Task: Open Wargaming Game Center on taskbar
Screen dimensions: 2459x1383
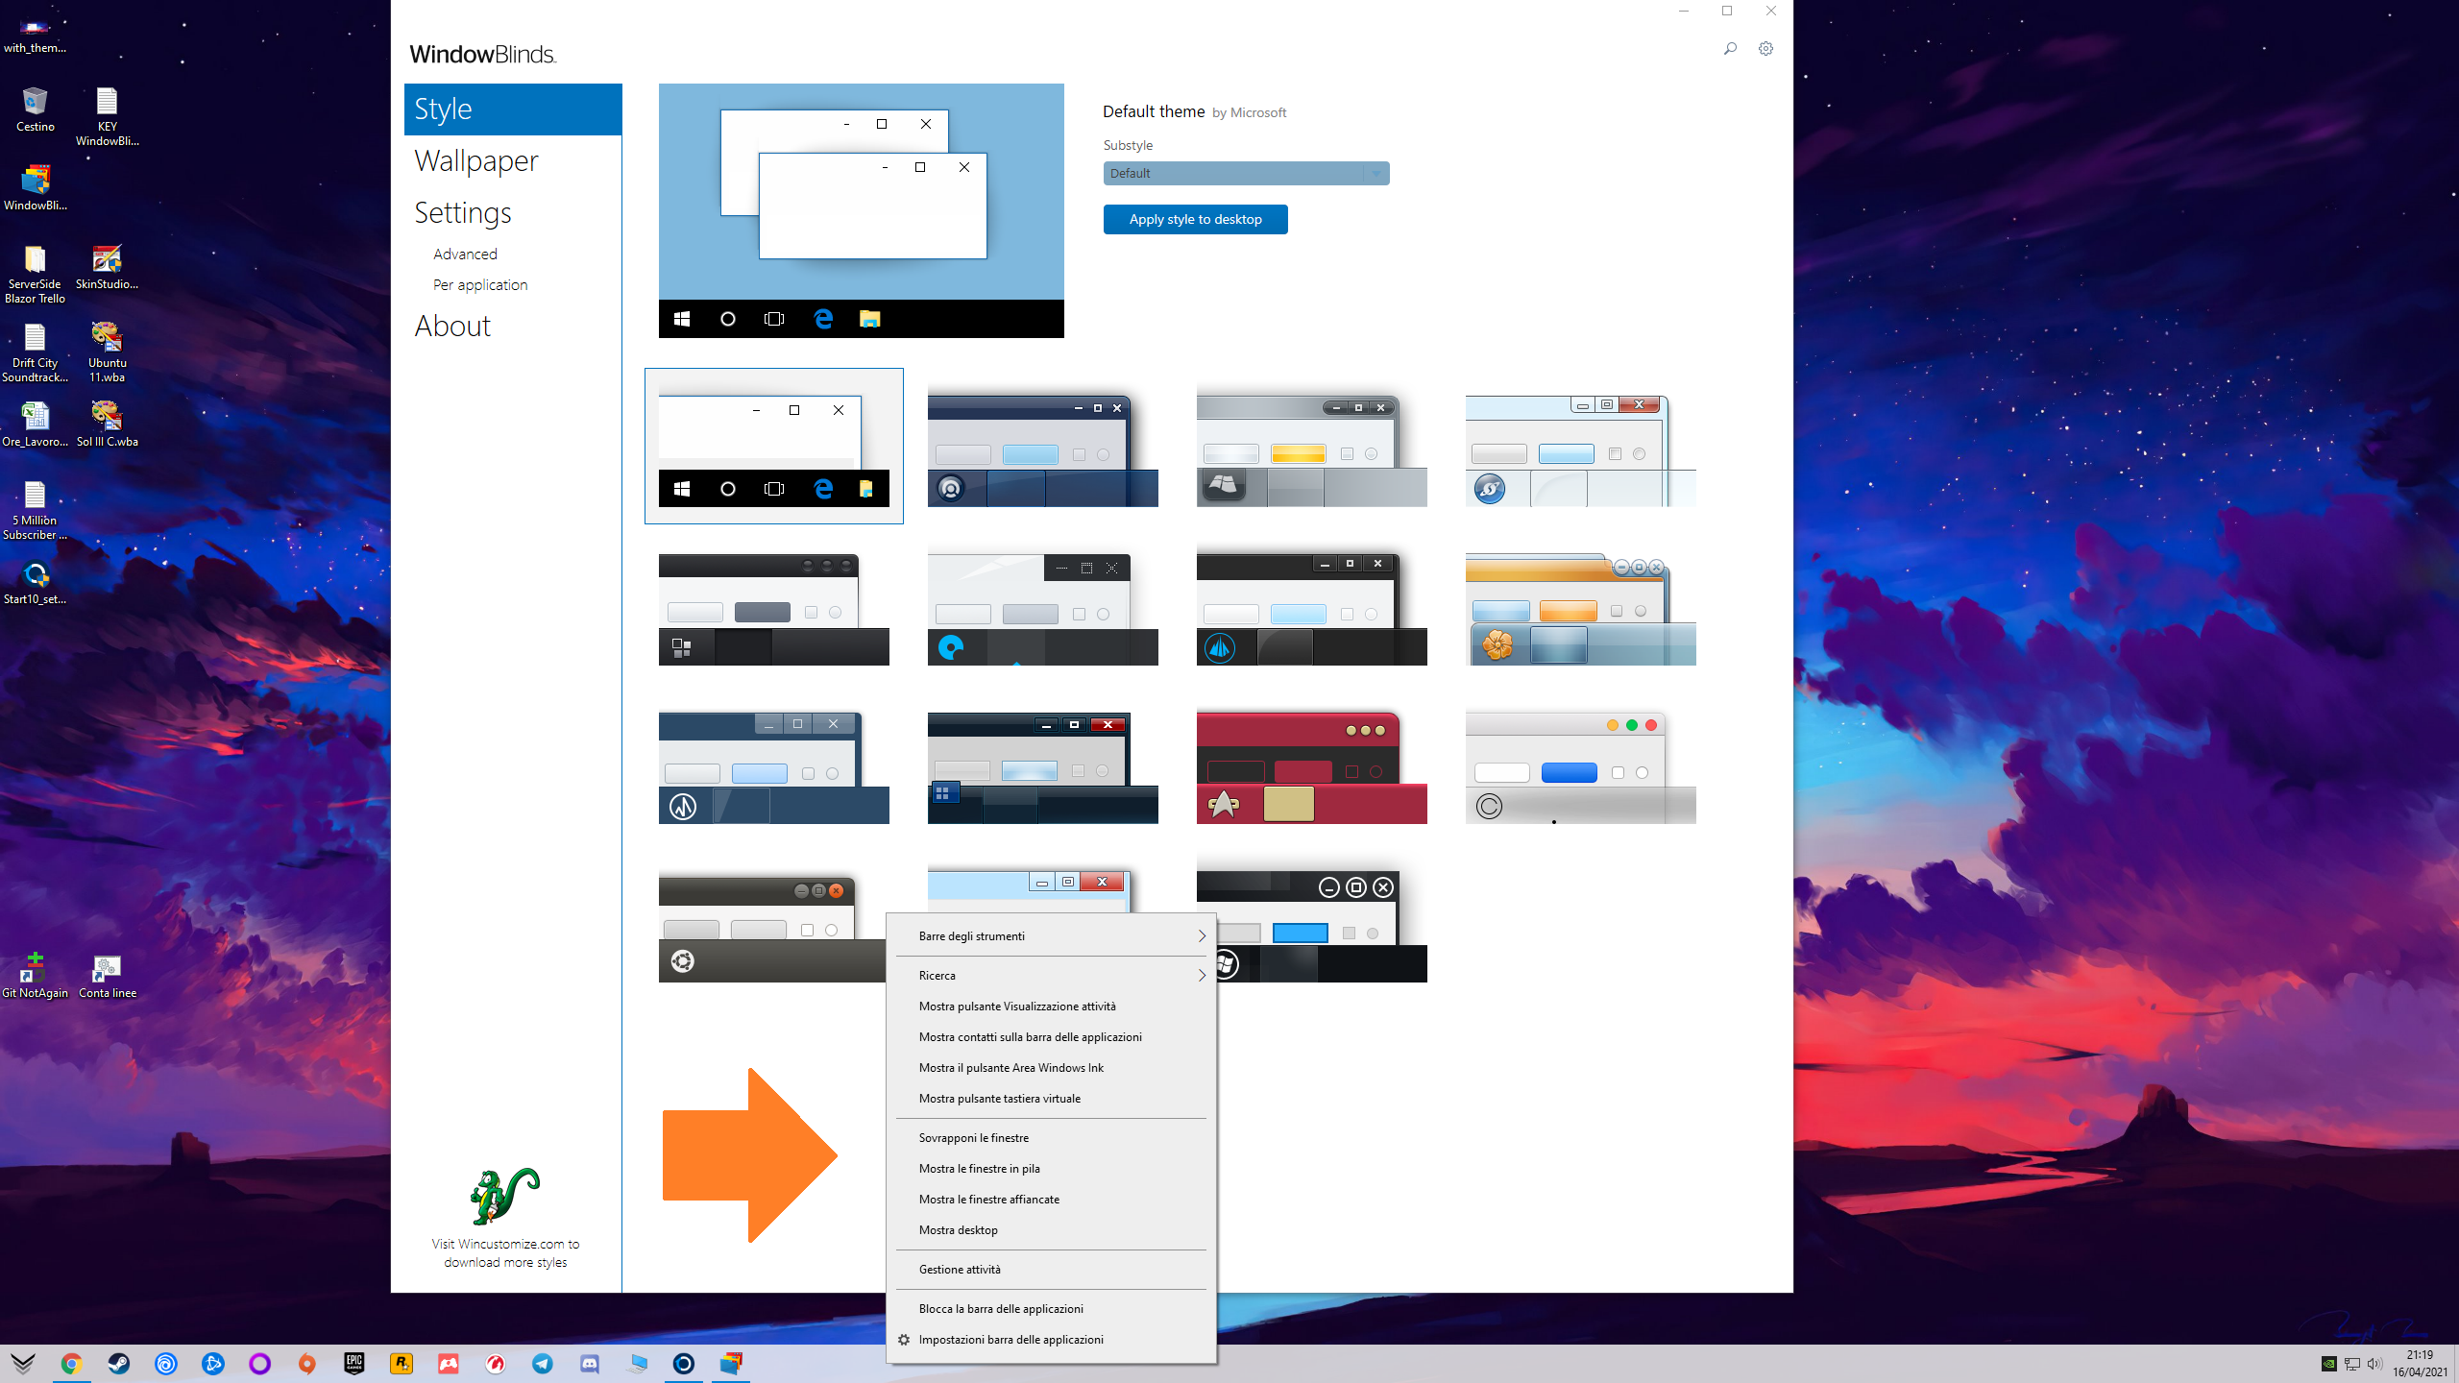Action: tap(496, 1363)
